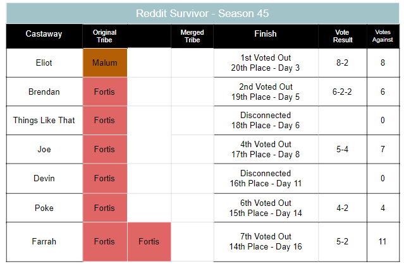Select the 1st Voted Out finish cell
Viewport: 404px width, 264px height.
[265, 63]
